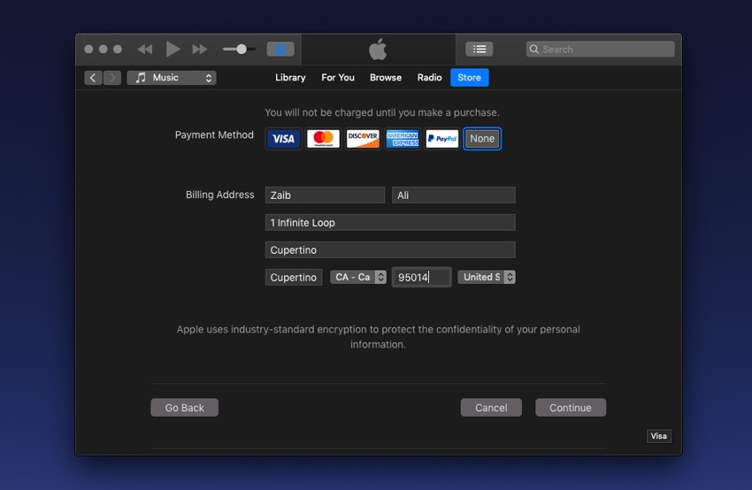Navigate back with the left chevron
Image resolution: width=752 pixels, height=490 pixels.
tap(93, 78)
